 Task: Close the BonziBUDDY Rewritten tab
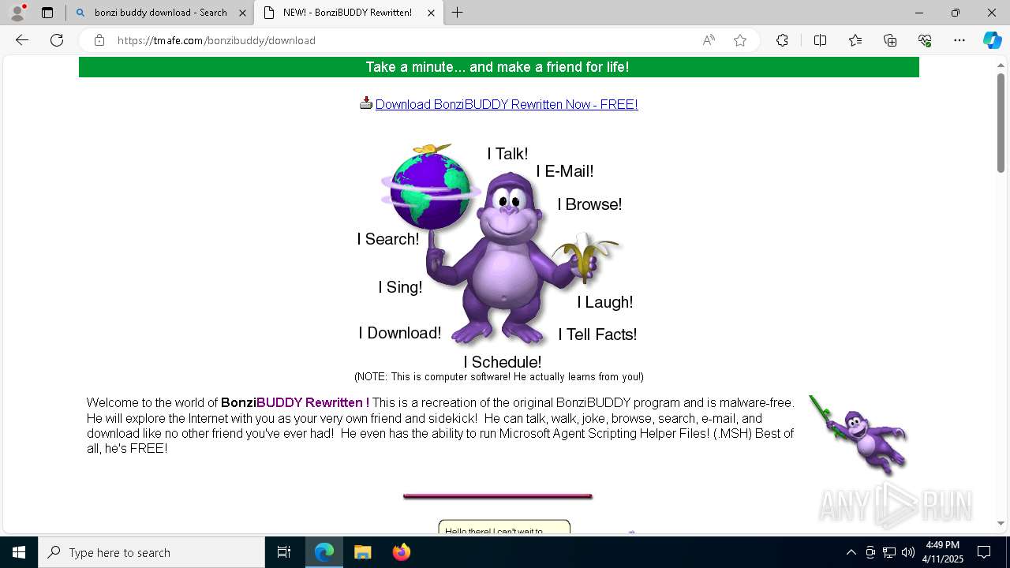pos(431,13)
